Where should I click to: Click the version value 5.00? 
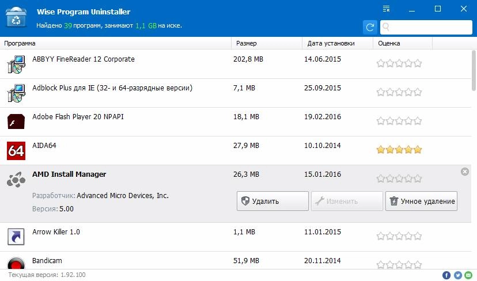coord(66,208)
